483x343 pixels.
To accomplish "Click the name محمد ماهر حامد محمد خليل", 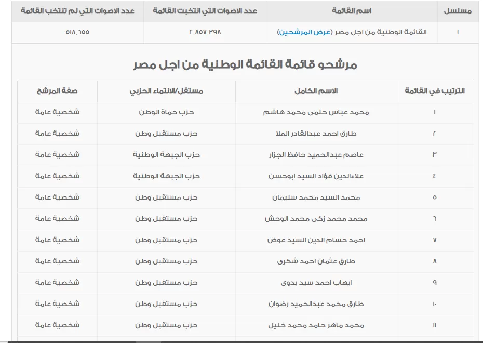I will (316, 325).
